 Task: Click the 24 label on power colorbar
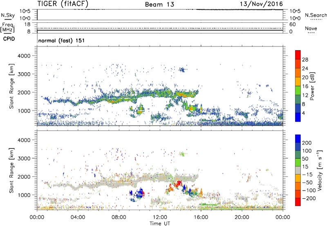[x=305, y=69]
